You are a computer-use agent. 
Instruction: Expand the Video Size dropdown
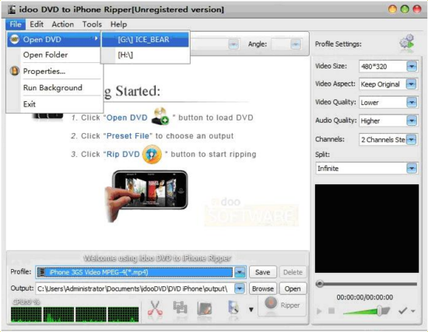(412, 66)
